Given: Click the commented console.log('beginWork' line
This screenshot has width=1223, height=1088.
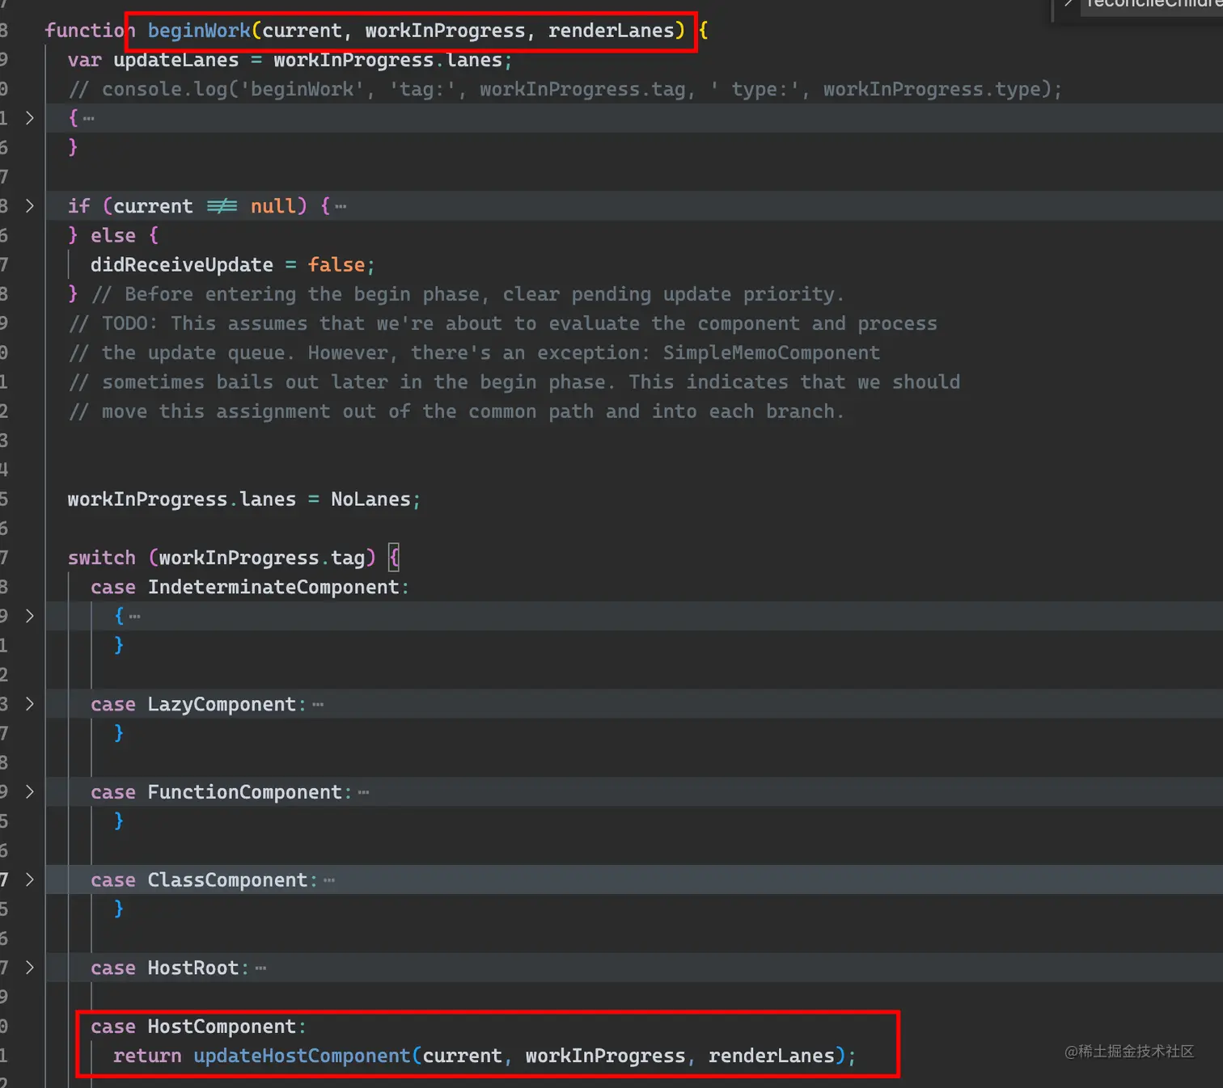Looking at the screenshot, I should 565,89.
